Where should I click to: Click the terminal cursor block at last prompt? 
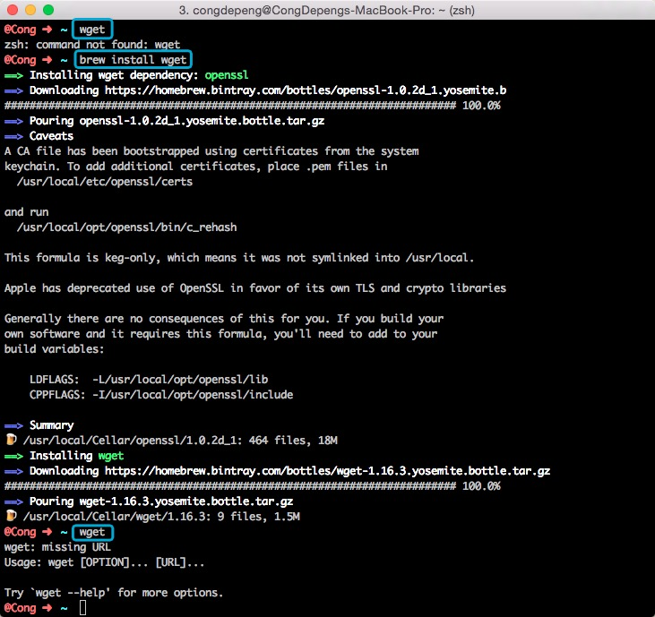click(82, 607)
